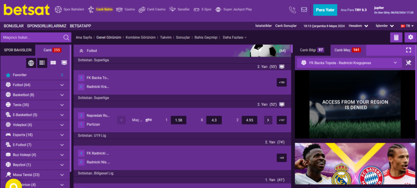Open the SPONSORLUKLARIMIZ link
This screenshot has height=188, width=417.
pyautogui.click(x=46, y=26)
